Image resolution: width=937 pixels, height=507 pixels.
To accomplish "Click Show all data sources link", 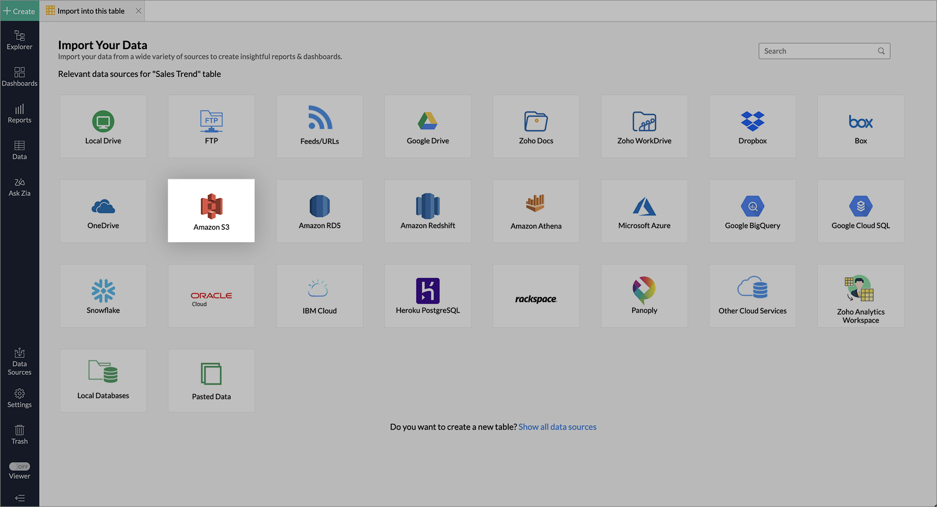I will (557, 427).
